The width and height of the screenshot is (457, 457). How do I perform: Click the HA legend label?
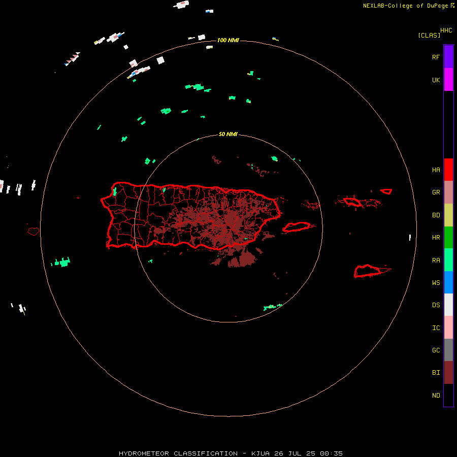[436, 170]
